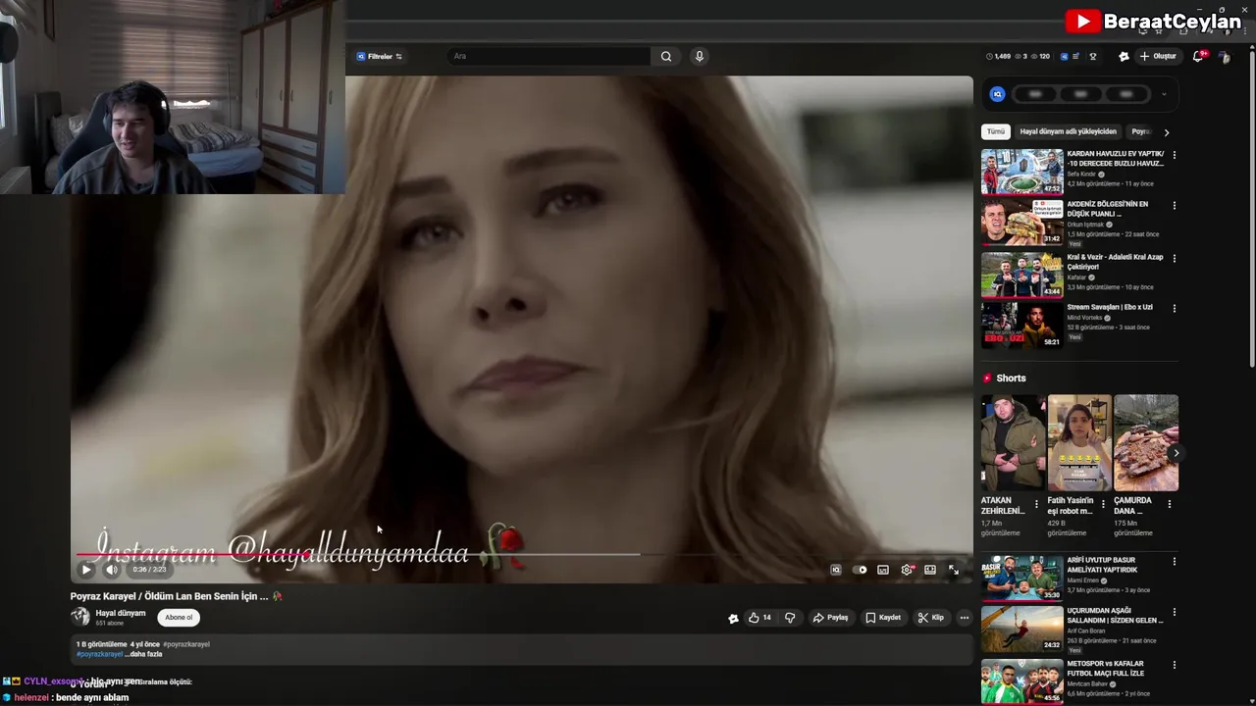1256x706 pixels.
Task: Select Hayal dünyam adlı yükleyiciden chip
Action: click(1068, 131)
